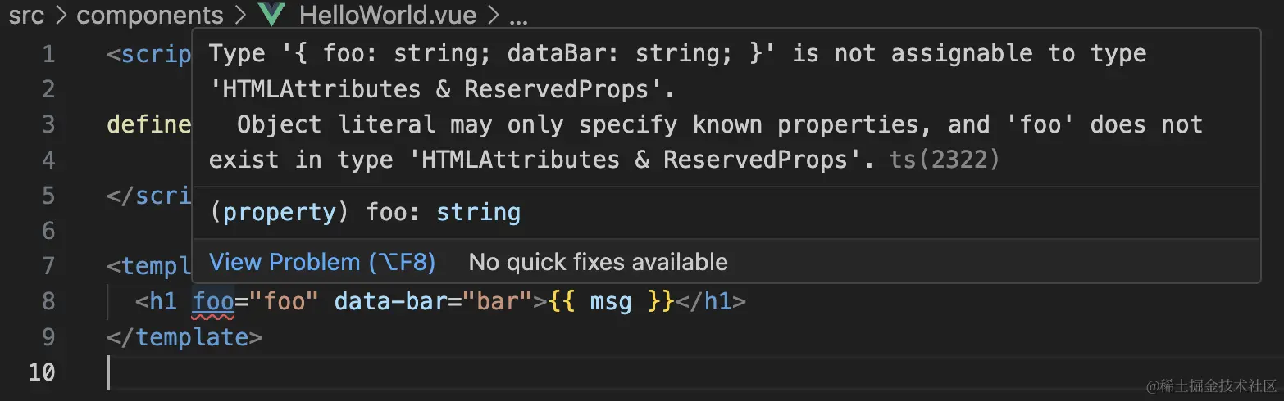Image resolution: width=1284 pixels, height=401 pixels.
Task: Click the opening h1 tag name
Action: point(162,301)
